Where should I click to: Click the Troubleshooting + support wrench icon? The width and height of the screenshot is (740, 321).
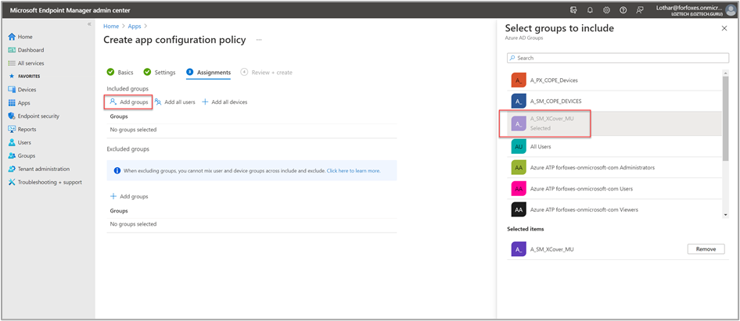coord(12,182)
